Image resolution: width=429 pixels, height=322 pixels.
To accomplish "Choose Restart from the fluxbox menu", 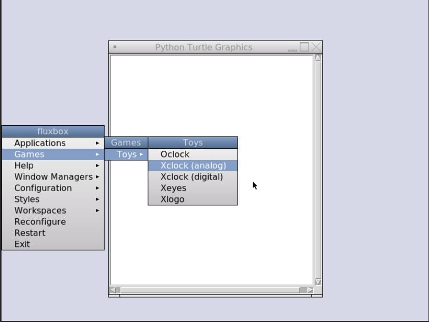I will [x=53, y=233].
